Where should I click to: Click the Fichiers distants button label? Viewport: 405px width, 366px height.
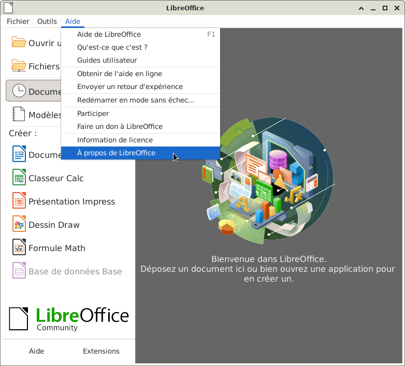(44, 67)
